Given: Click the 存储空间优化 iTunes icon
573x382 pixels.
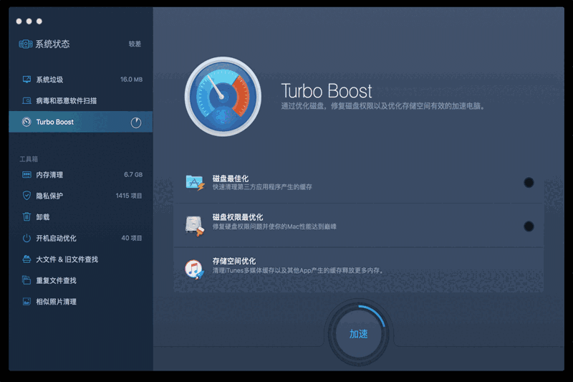Looking at the screenshot, I should pos(194,269).
